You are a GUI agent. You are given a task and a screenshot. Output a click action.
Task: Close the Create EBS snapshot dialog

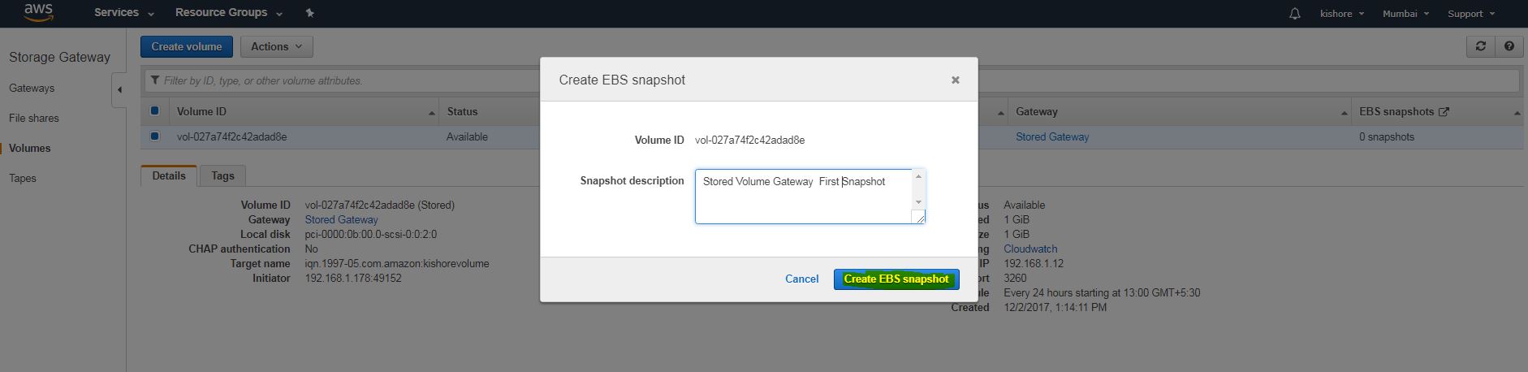point(955,80)
